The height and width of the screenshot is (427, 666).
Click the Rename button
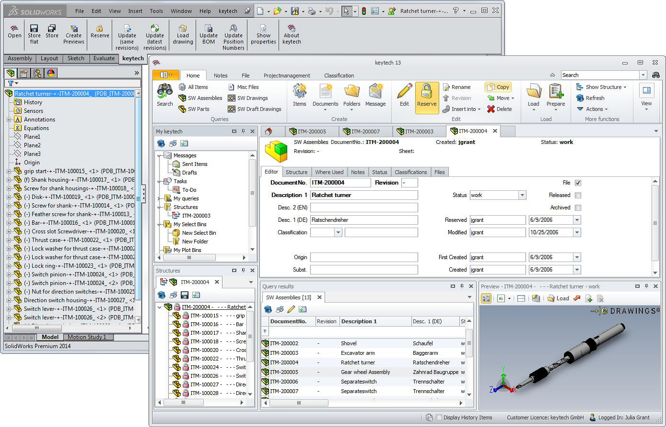tap(460, 87)
